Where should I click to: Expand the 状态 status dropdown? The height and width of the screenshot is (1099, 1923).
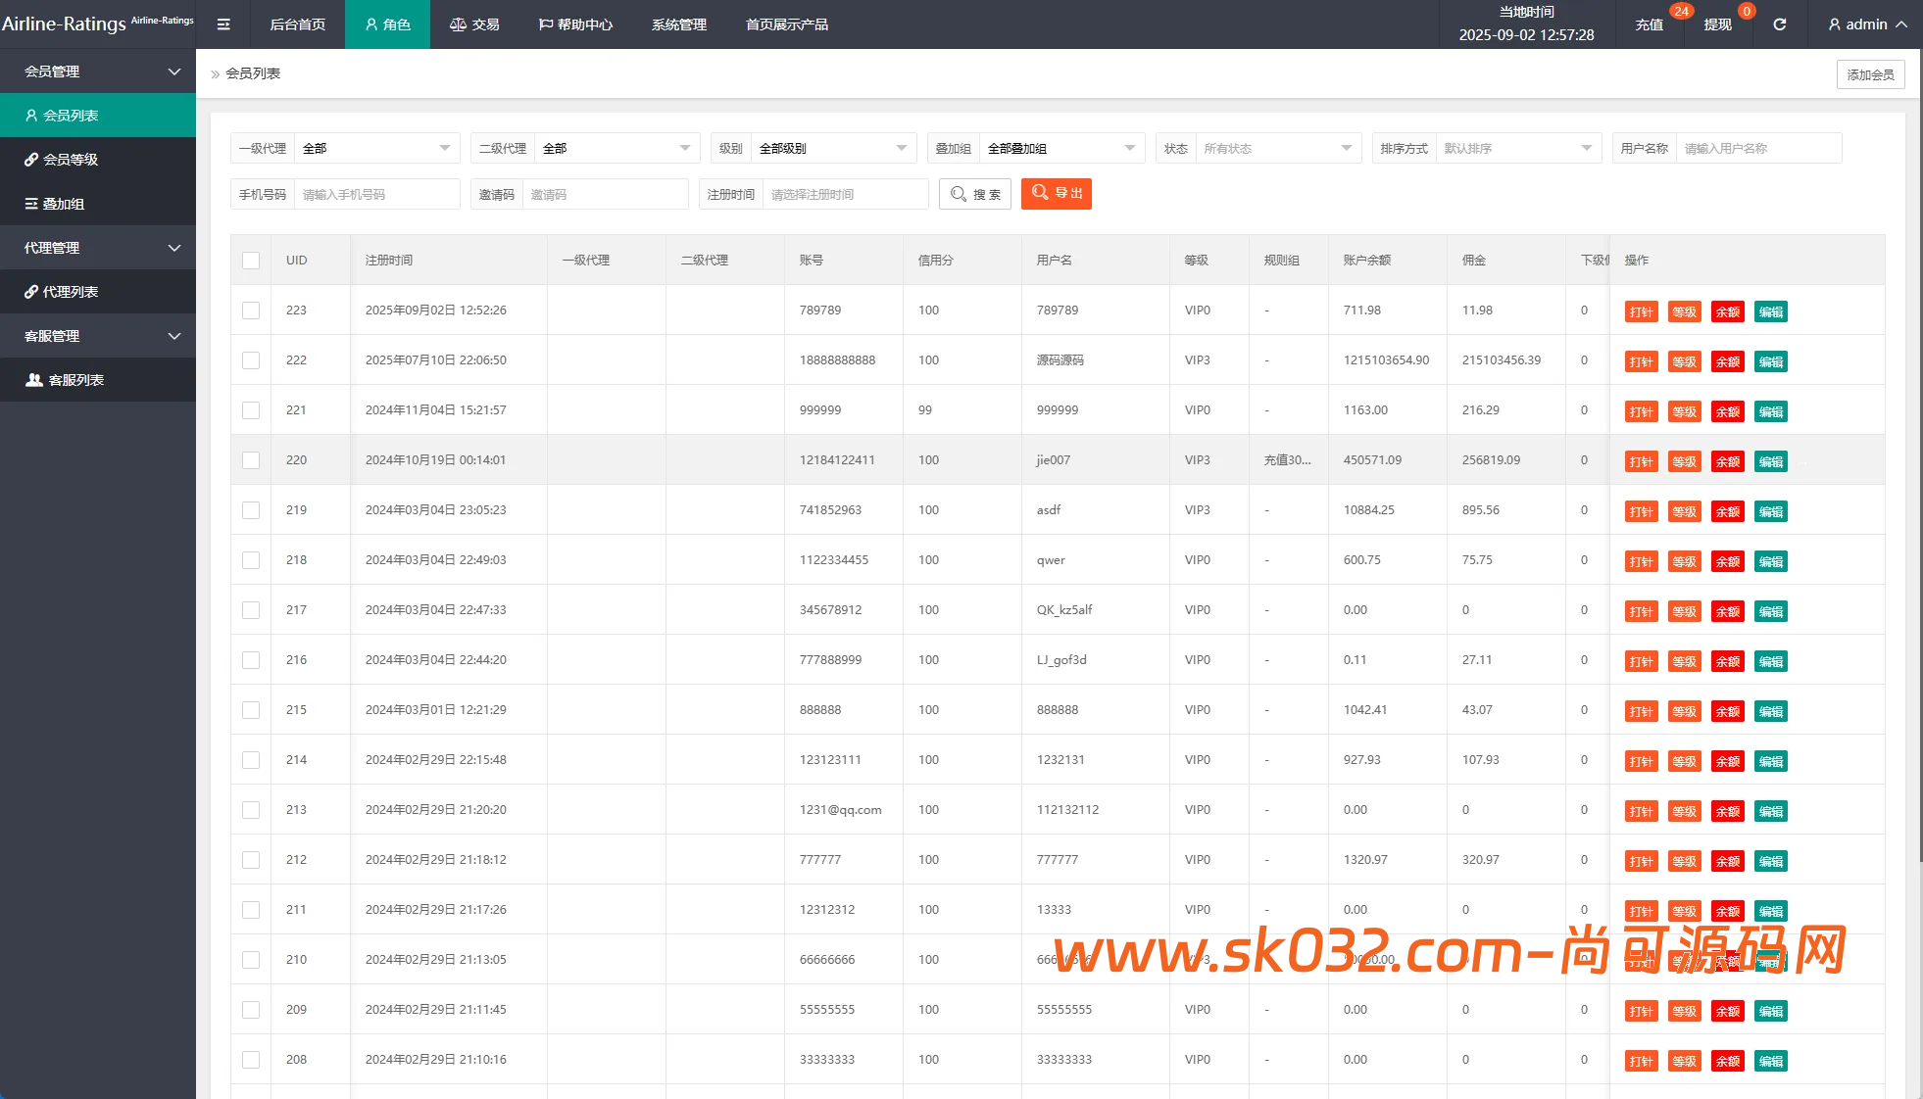[x=1277, y=149]
